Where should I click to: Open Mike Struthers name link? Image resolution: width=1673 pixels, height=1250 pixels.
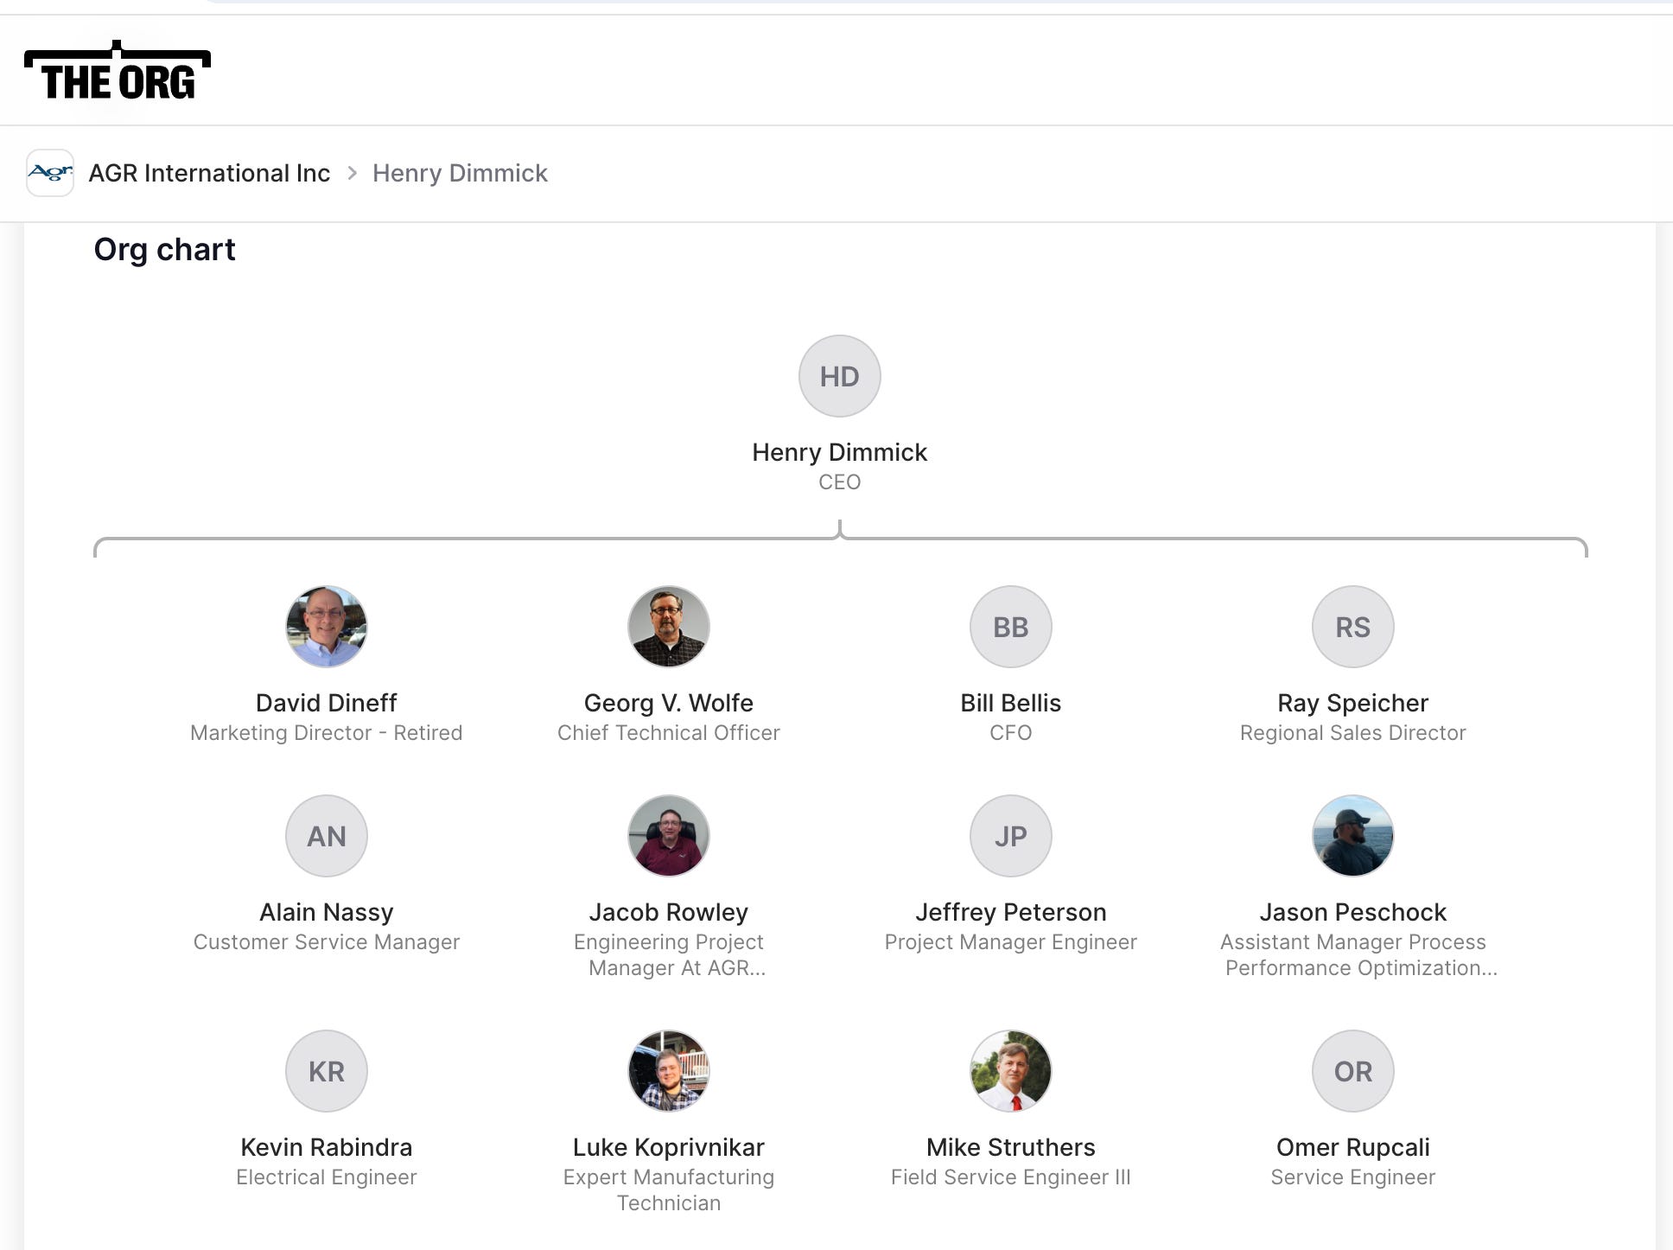pyautogui.click(x=1011, y=1147)
